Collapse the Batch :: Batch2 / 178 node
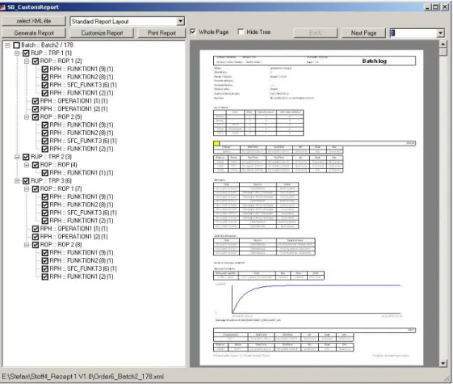453x384 pixels. tap(8, 45)
